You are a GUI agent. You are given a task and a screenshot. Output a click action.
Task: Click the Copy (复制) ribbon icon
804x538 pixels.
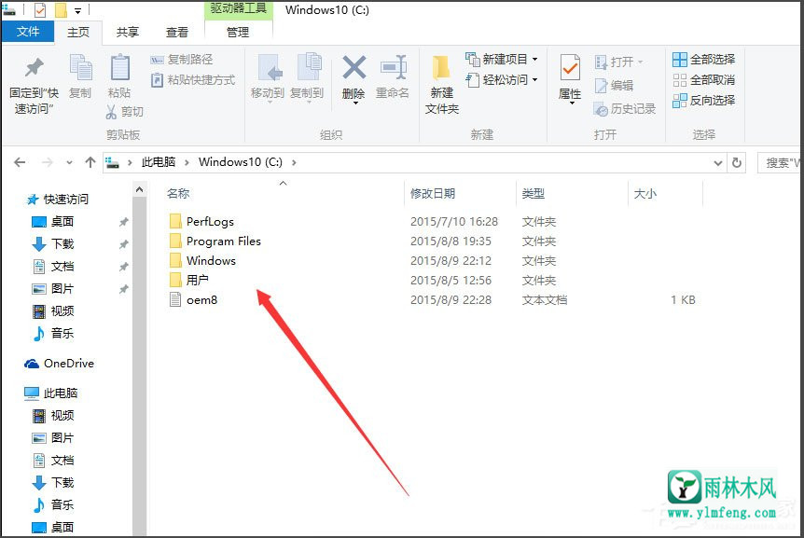[x=80, y=68]
